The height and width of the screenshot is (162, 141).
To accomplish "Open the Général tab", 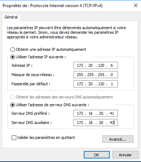I will click(x=11, y=17).
